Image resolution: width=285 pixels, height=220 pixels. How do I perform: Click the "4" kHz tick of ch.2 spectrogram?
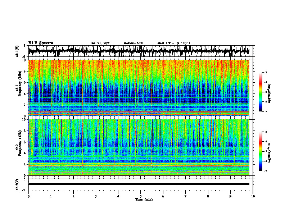[x=25, y=153]
